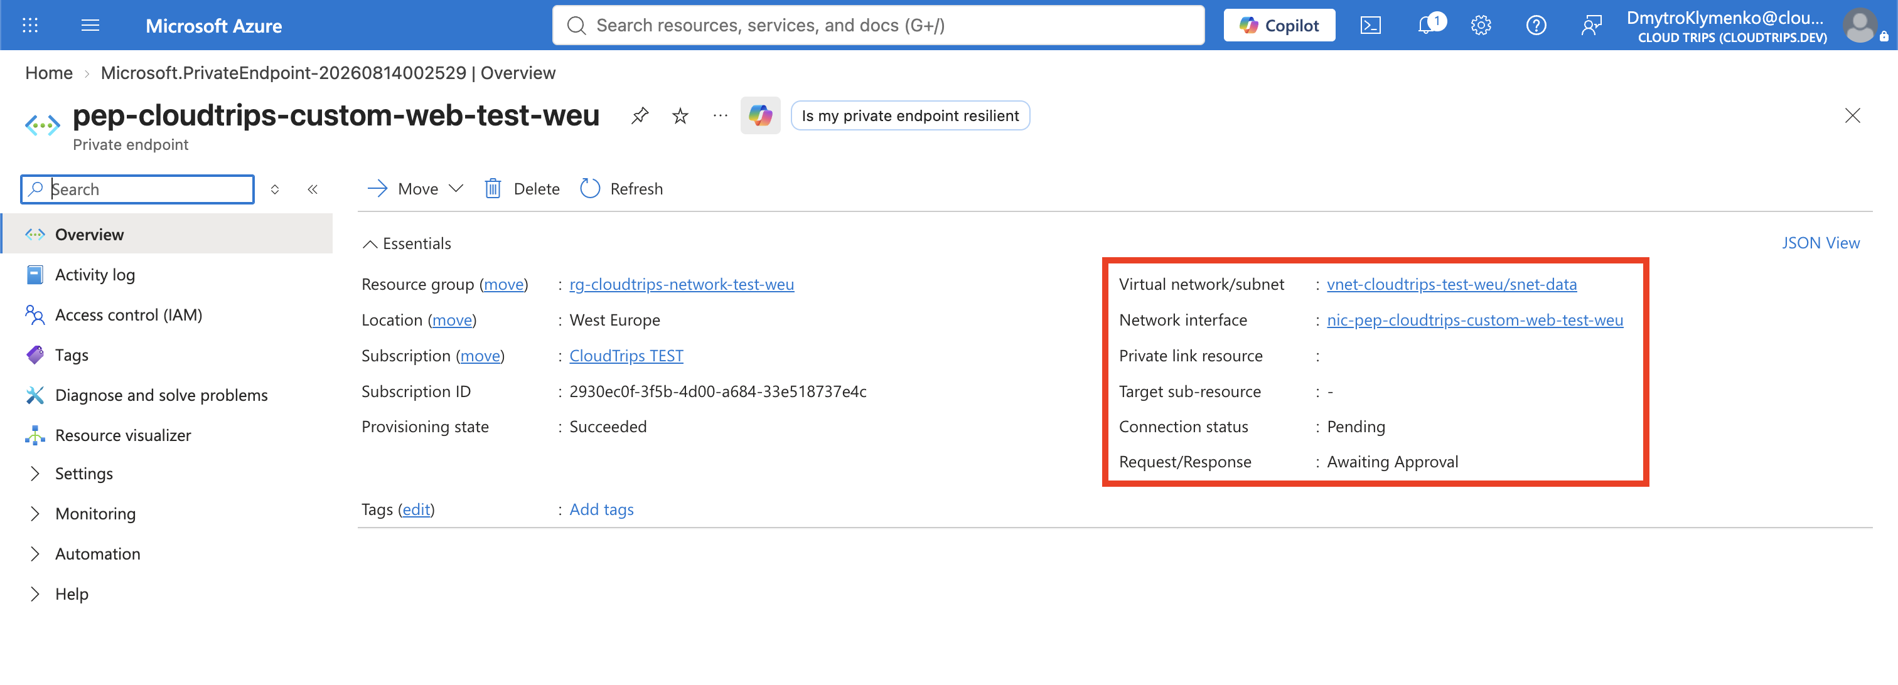Go to Home breadcrumb
Image resolution: width=1898 pixels, height=685 pixels.
click(48, 73)
